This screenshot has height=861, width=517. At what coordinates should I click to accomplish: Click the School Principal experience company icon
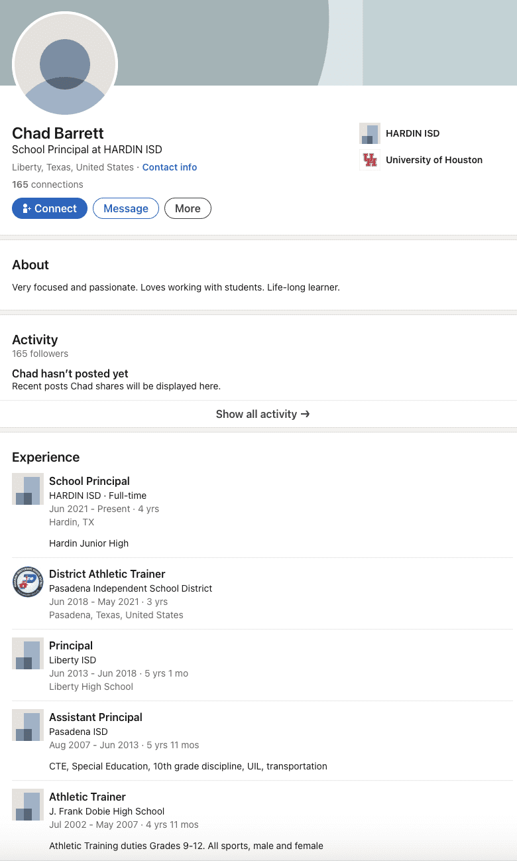click(x=28, y=489)
